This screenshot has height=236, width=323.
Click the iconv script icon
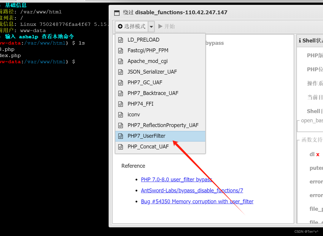[x=121, y=114]
